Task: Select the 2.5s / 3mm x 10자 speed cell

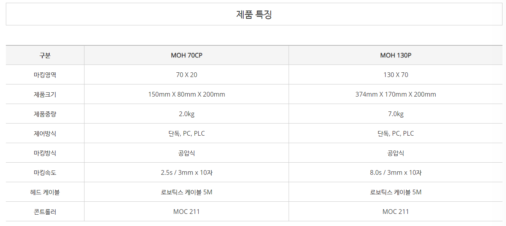Action: point(187,173)
